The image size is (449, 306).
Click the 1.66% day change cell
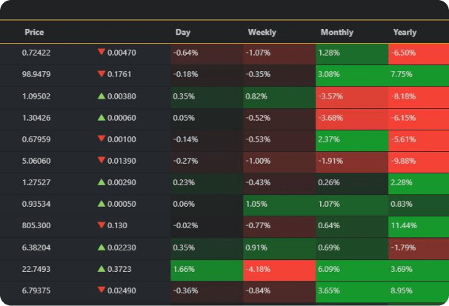207,270
